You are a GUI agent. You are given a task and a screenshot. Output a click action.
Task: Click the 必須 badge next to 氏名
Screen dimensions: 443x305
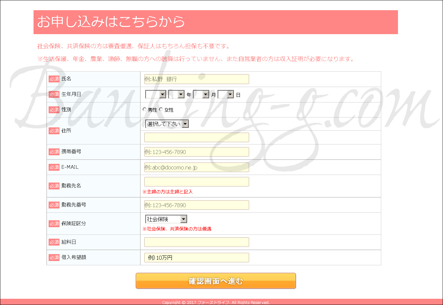click(x=54, y=79)
